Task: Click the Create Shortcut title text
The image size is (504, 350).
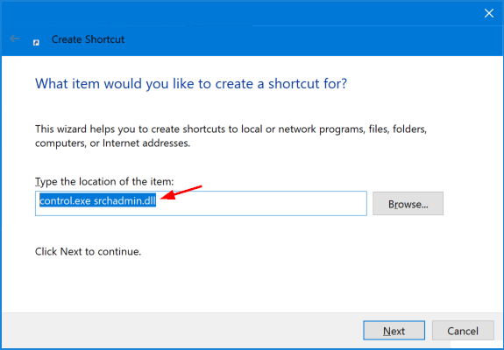Action: [x=88, y=39]
